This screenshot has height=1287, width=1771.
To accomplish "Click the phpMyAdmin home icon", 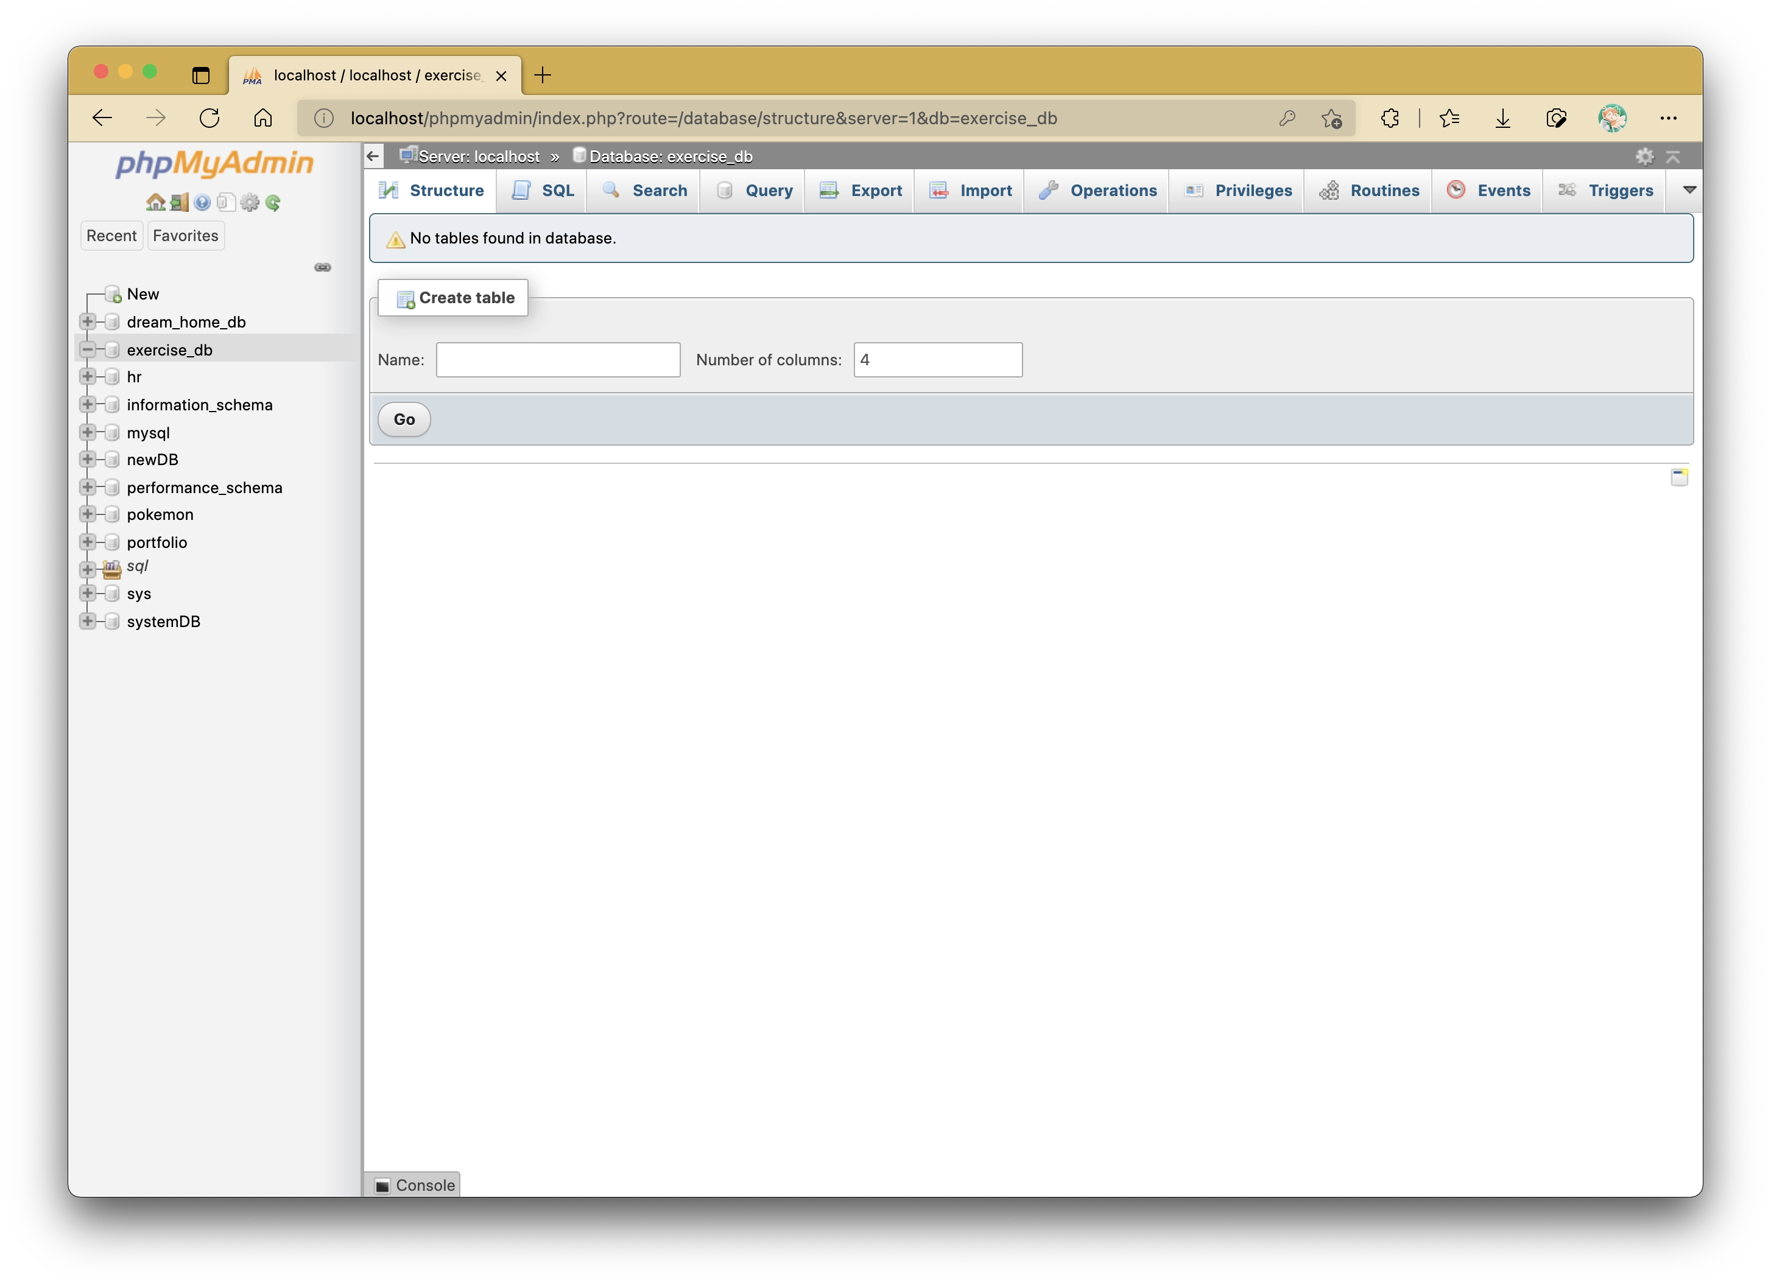I will point(155,203).
